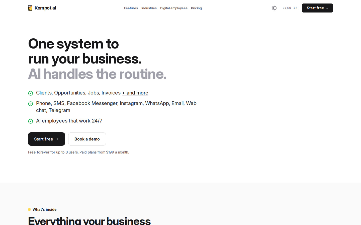Click check icon beside Phone, SMS line
The width and height of the screenshot is (361, 225).
(x=31, y=104)
